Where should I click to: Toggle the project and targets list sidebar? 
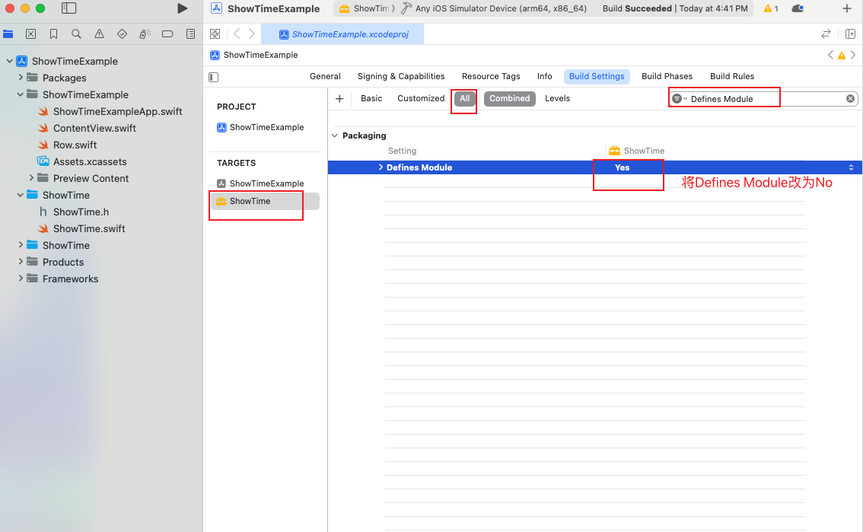(214, 77)
